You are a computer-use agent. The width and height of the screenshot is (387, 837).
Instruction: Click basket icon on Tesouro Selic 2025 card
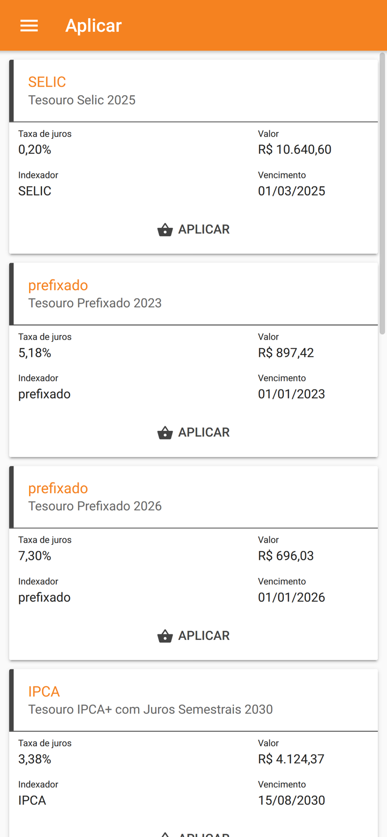165,230
